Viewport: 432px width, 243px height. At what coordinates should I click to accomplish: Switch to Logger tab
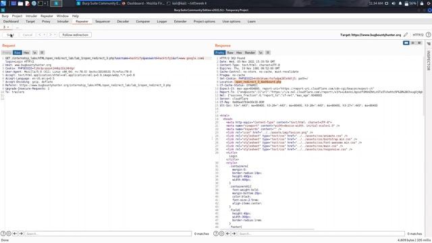162,22
